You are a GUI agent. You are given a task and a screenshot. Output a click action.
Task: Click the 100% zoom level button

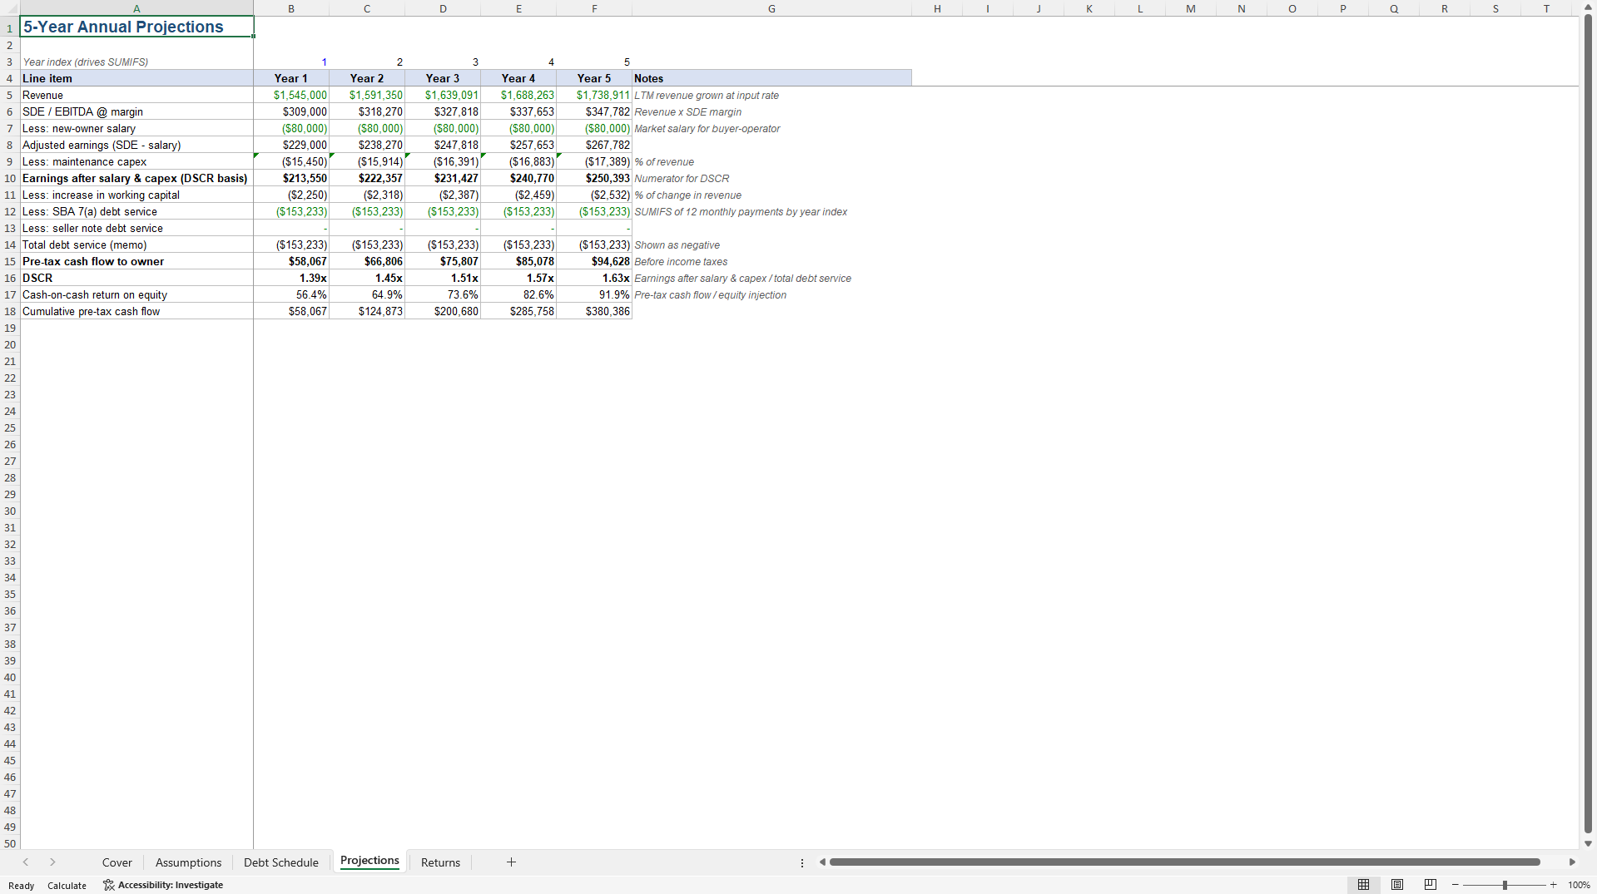pyautogui.click(x=1579, y=885)
